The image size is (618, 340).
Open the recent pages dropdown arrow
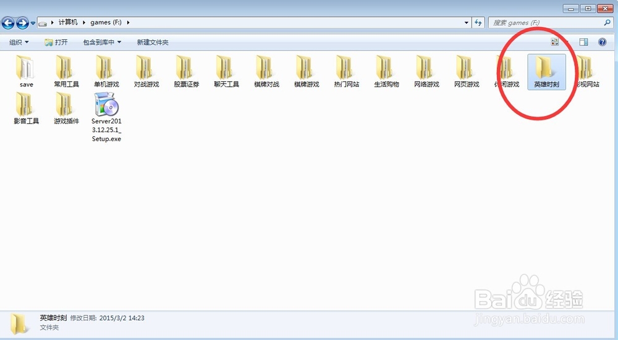(33, 23)
